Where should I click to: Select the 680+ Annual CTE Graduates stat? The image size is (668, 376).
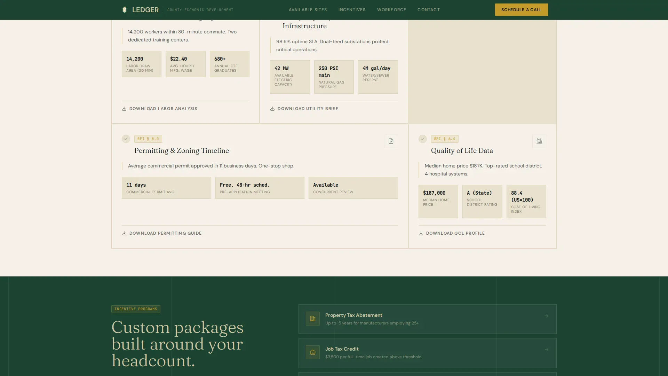[x=230, y=64]
